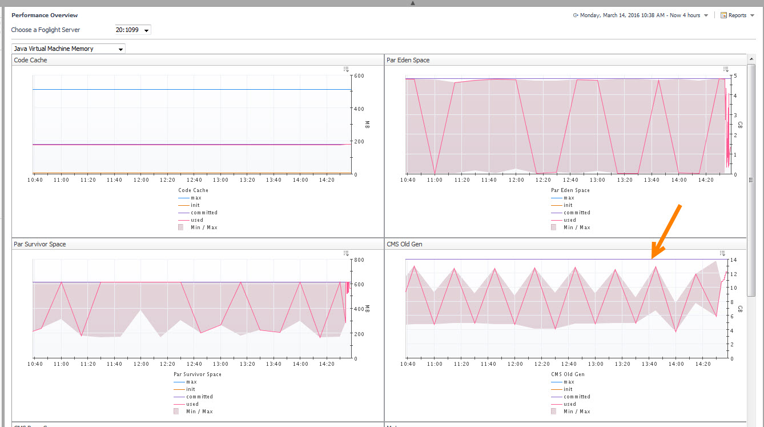
Task: Click the Choose a Foglight Server label
Action: pyautogui.click(x=46, y=30)
